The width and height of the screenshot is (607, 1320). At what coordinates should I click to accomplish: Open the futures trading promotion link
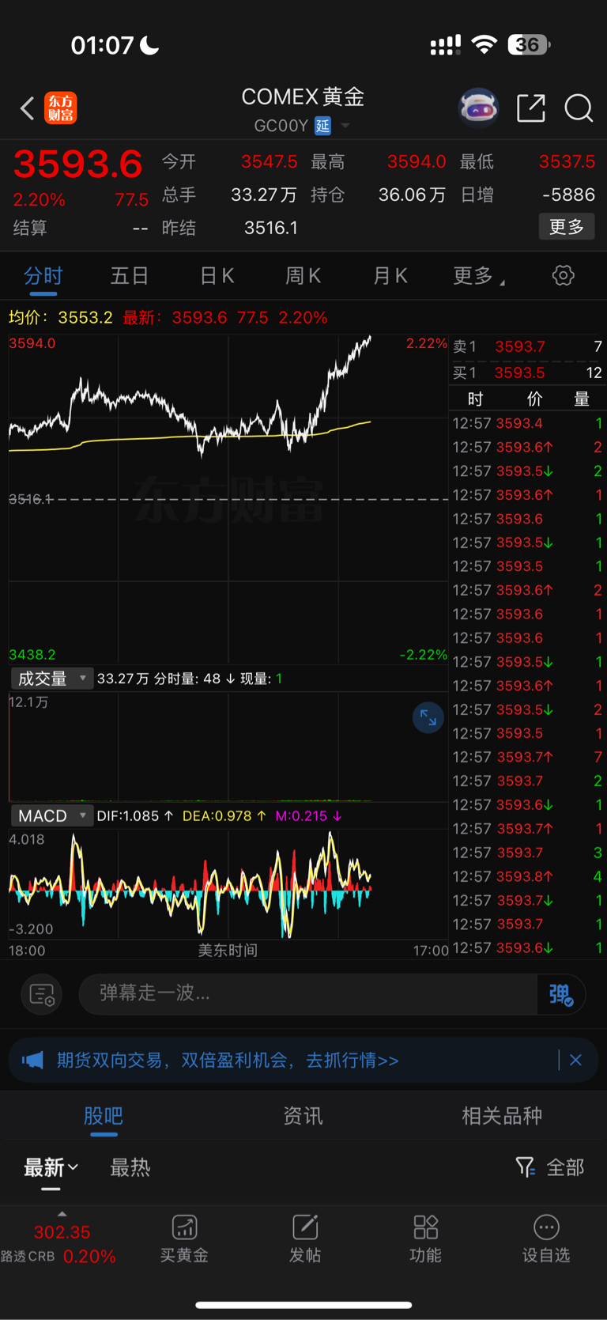click(x=228, y=1060)
